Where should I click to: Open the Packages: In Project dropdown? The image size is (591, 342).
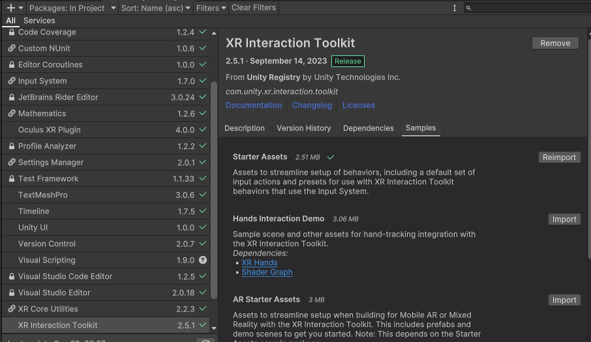click(x=72, y=8)
